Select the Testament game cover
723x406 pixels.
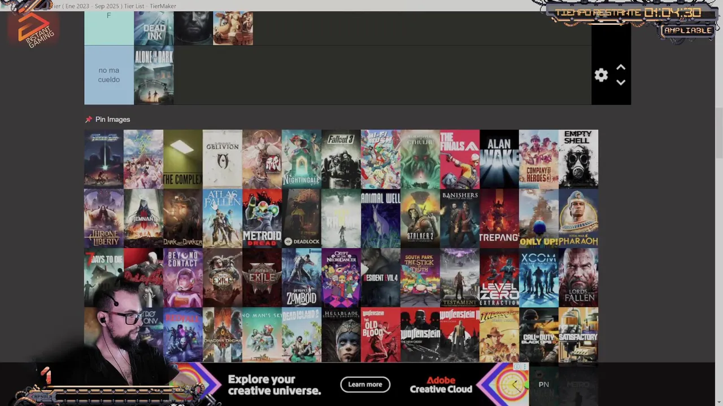point(460,277)
